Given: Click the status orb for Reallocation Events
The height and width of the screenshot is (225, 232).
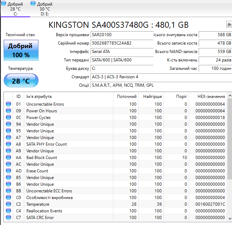Looking at the screenshot, I should [x=8, y=211].
